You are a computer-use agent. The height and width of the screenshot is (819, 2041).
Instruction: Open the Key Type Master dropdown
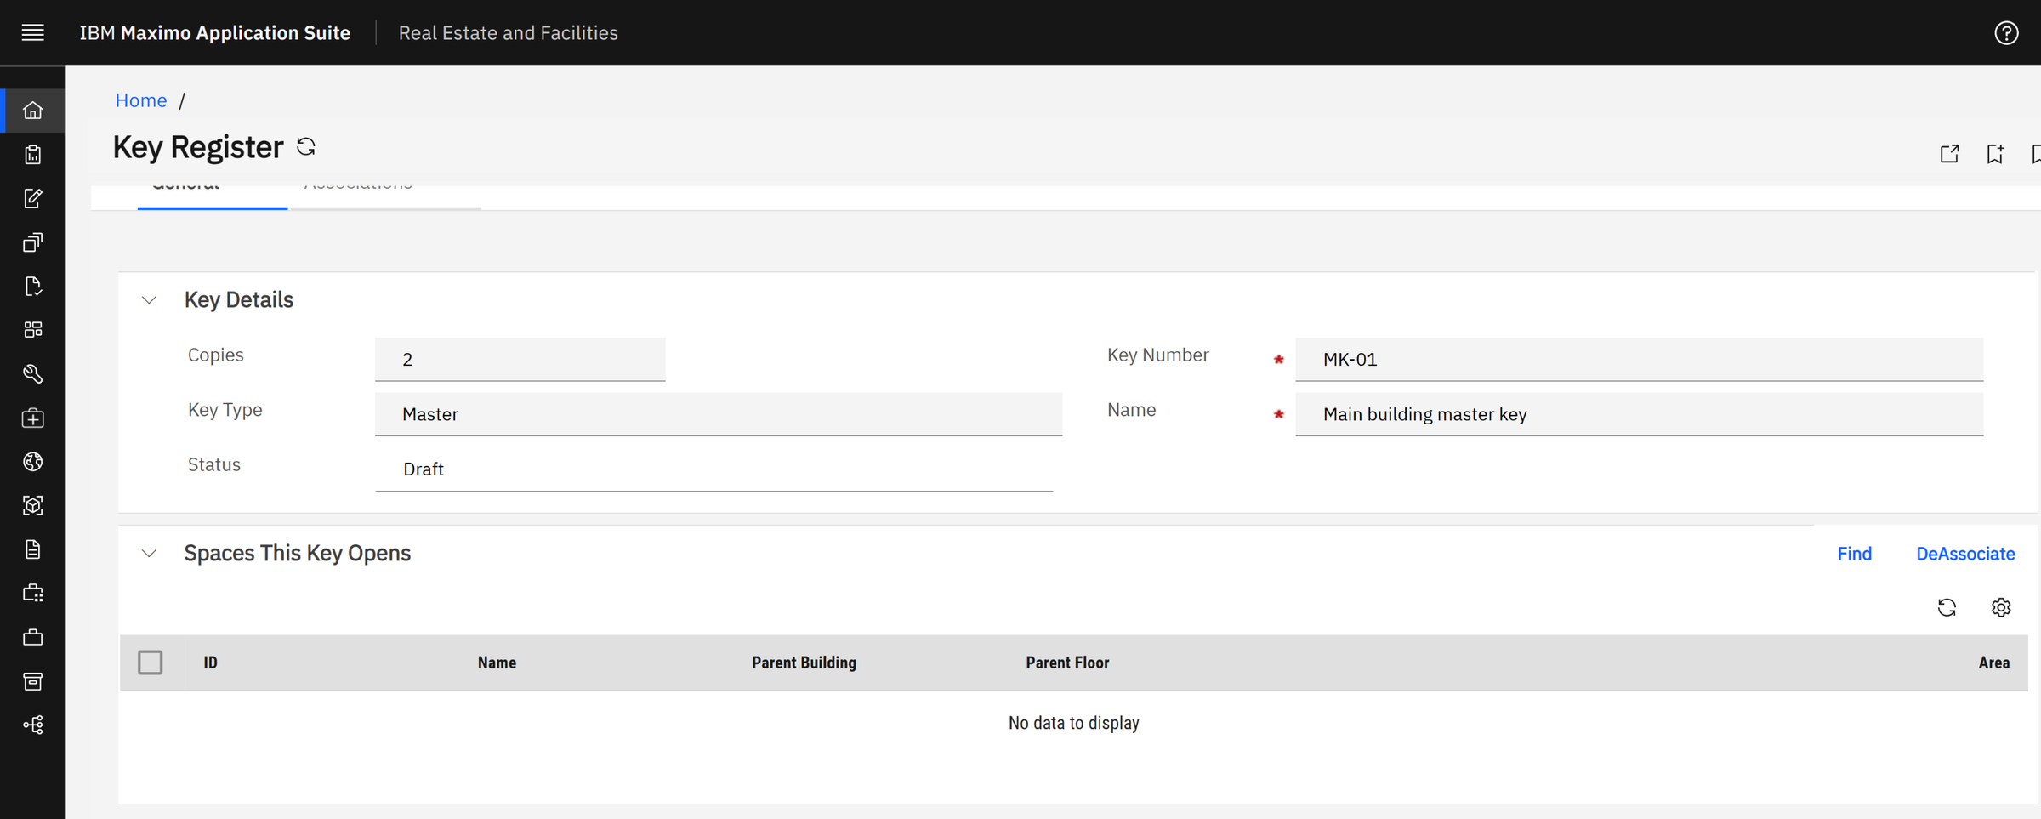coord(719,414)
